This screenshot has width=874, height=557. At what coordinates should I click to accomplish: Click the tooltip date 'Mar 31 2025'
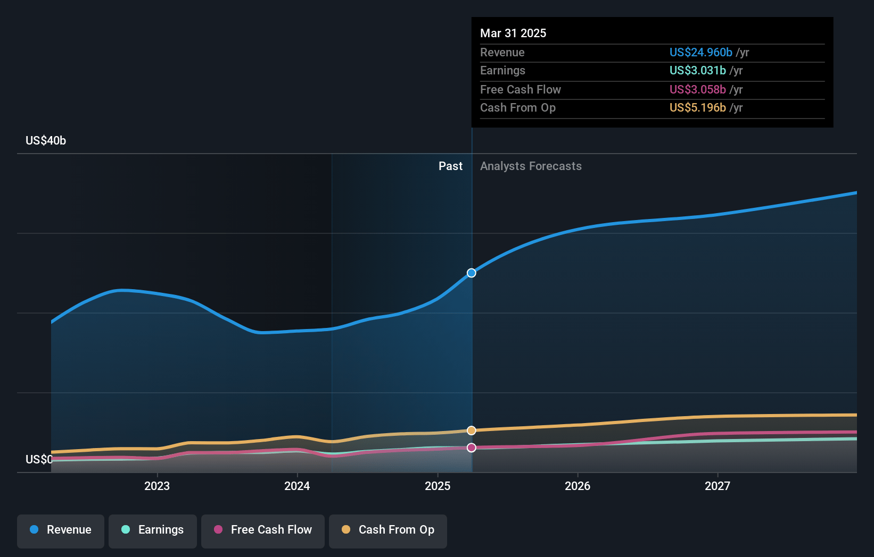[x=513, y=33]
